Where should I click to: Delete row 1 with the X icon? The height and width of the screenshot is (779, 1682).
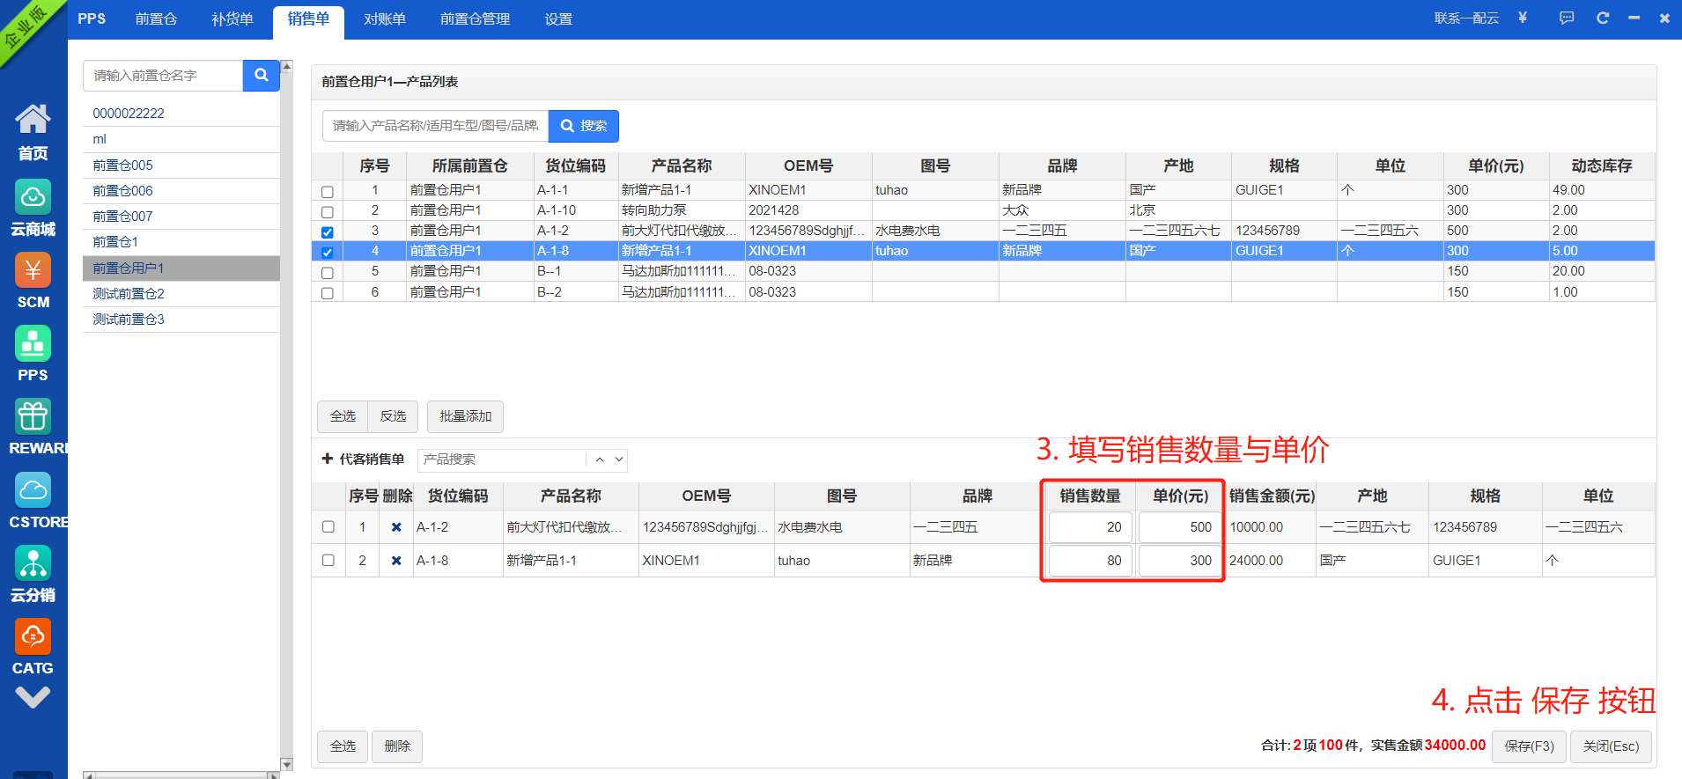(x=396, y=527)
